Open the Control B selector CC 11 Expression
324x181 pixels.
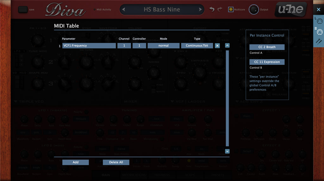(267, 62)
